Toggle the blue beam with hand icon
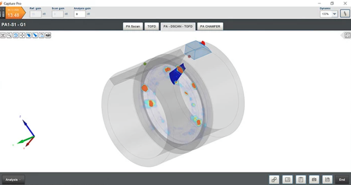This screenshot has height=185, width=351. click(x=28, y=35)
